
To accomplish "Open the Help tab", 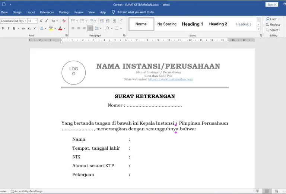I will pyautogui.click(x=103, y=12).
